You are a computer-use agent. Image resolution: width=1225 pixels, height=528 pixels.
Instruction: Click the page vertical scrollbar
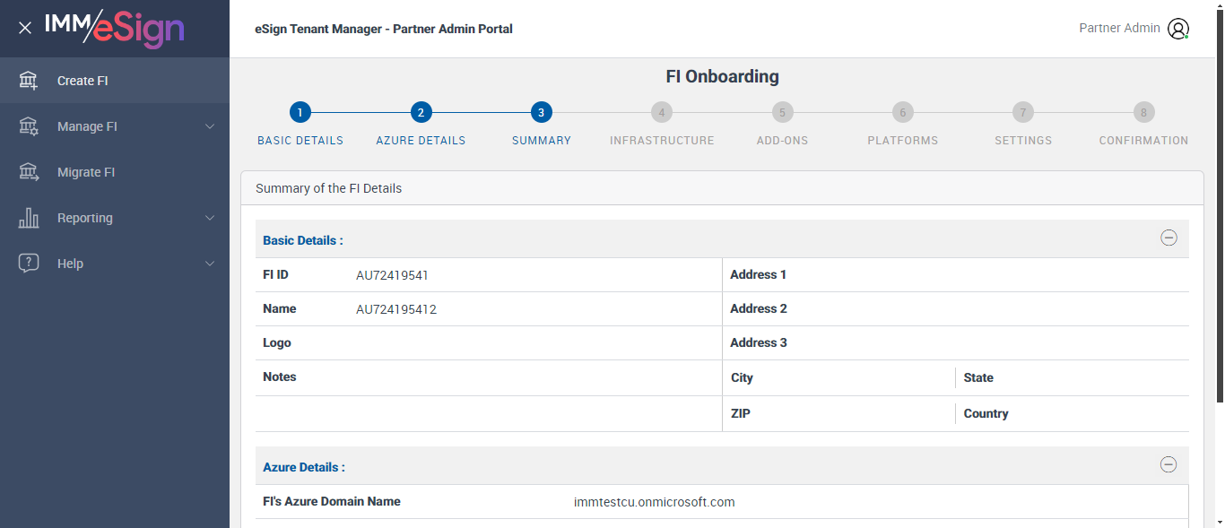(x=1220, y=269)
